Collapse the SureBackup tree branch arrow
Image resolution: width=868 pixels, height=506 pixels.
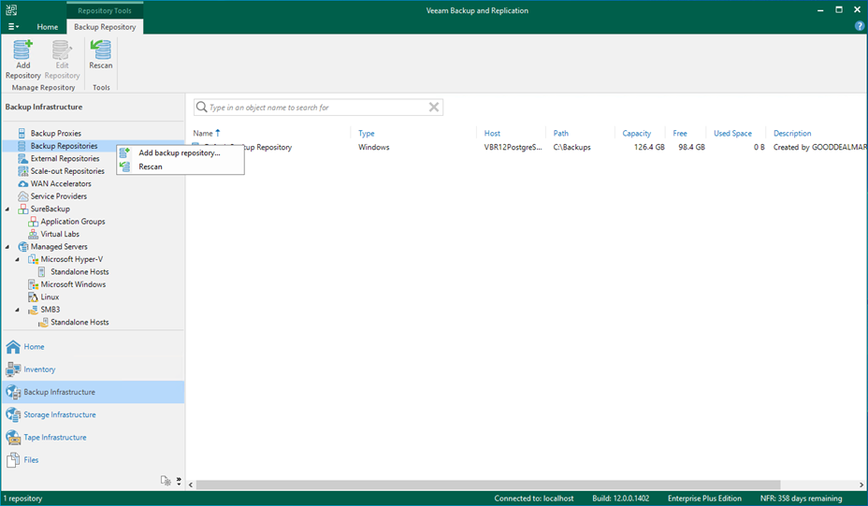pyautogui.click(x=7, y=210)
